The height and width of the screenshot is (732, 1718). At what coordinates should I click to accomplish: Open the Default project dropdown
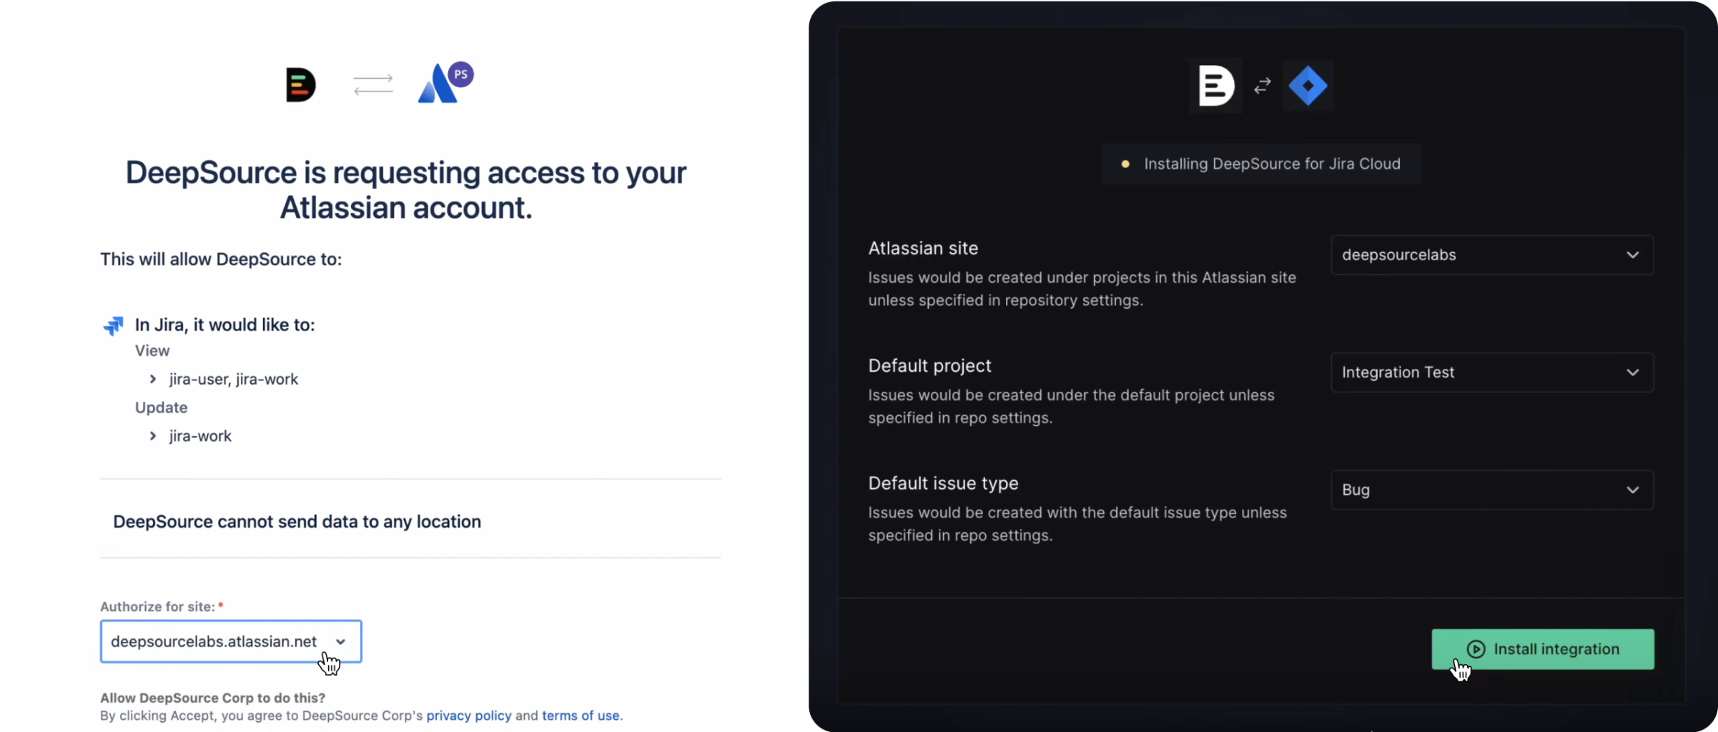pyautogui.click(x=1491, y=372)
